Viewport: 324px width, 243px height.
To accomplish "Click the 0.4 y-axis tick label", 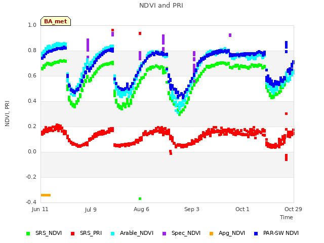I will [32, 101].
